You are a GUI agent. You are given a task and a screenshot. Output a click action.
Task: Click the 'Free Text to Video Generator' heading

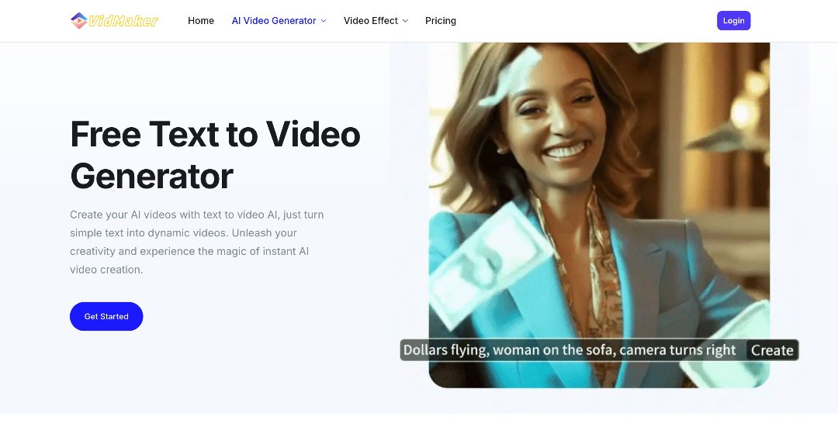click(x=216, y=155)
